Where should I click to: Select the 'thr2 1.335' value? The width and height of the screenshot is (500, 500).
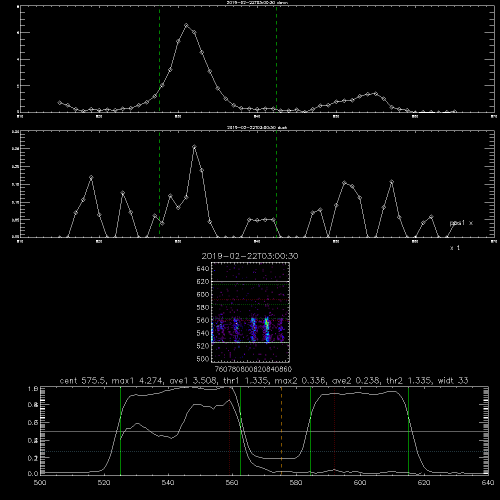click(x=409, y=380)
